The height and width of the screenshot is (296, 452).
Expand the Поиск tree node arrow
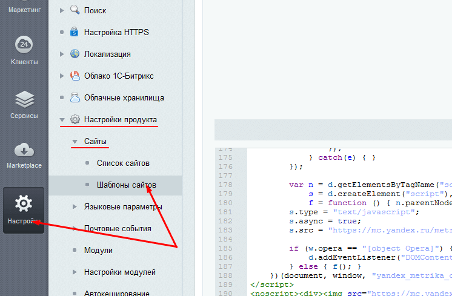click(x=62, y=10)
